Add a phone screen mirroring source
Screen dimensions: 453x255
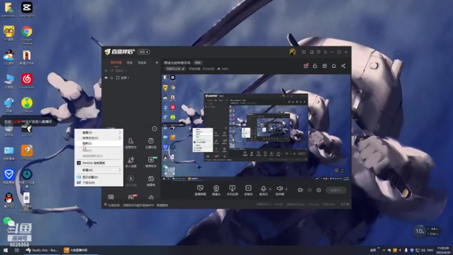[232, 190]
